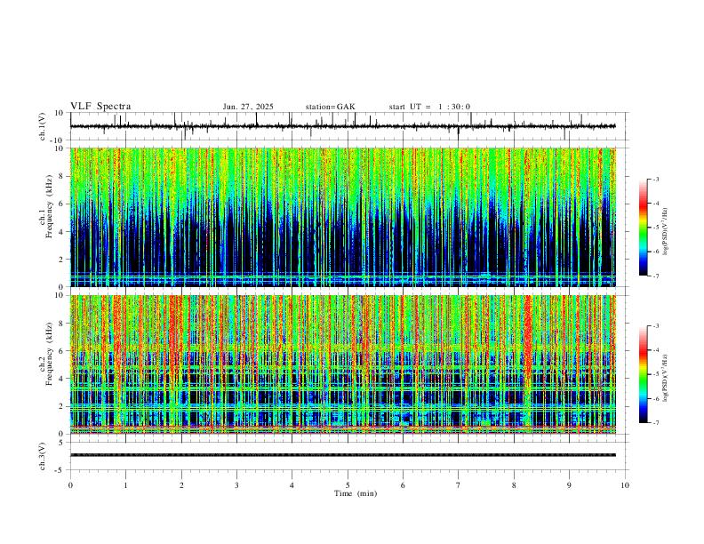
Task: Click time axis tick label "3"
Action: (236, 485)
